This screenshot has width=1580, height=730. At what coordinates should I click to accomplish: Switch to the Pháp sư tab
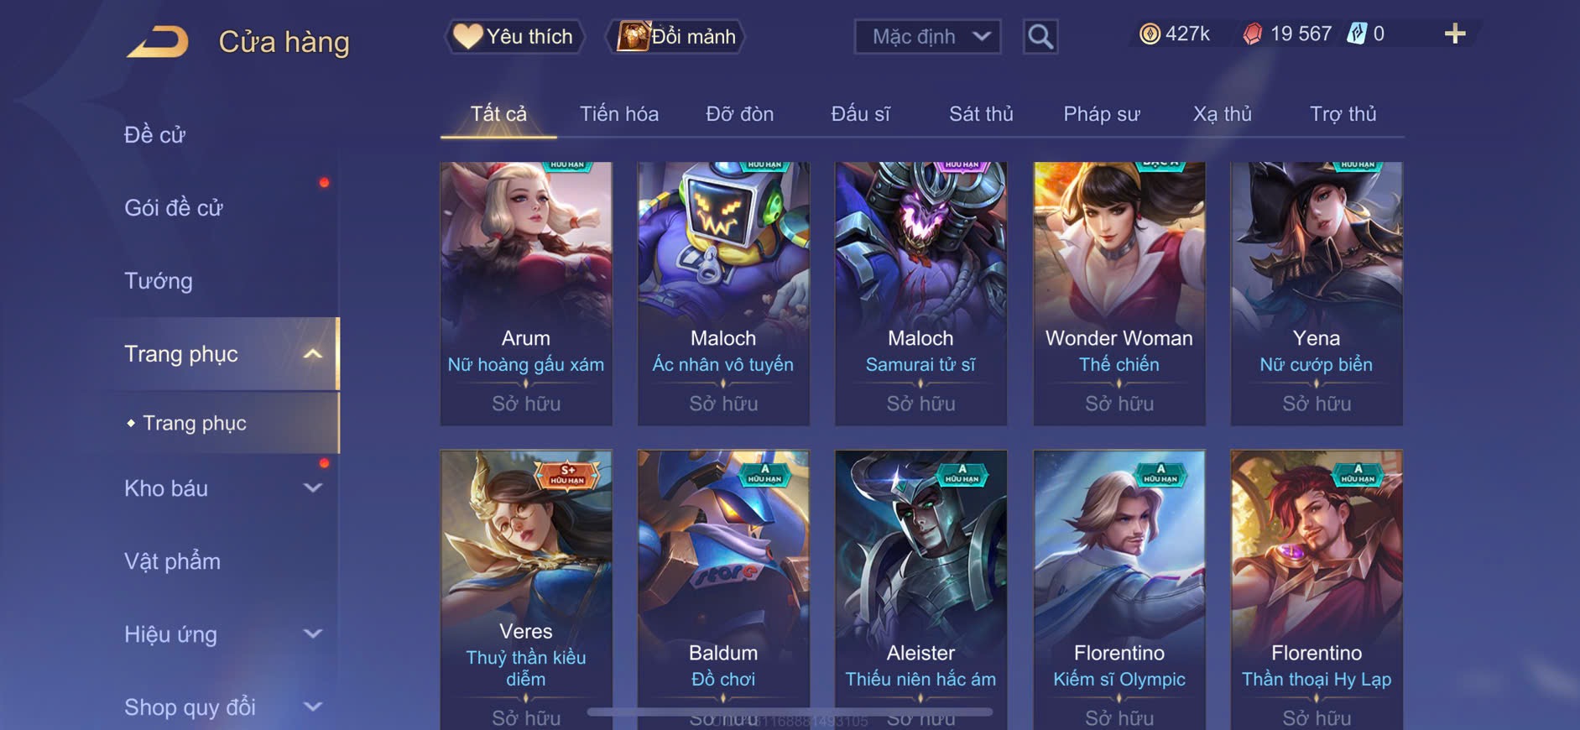[x=1101, y=114]
